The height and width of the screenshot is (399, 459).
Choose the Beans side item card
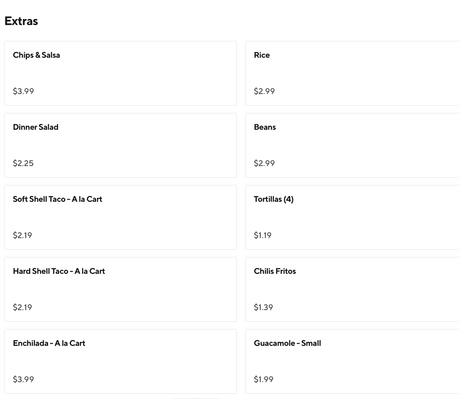pyautogui.click(x=352, y=145)
